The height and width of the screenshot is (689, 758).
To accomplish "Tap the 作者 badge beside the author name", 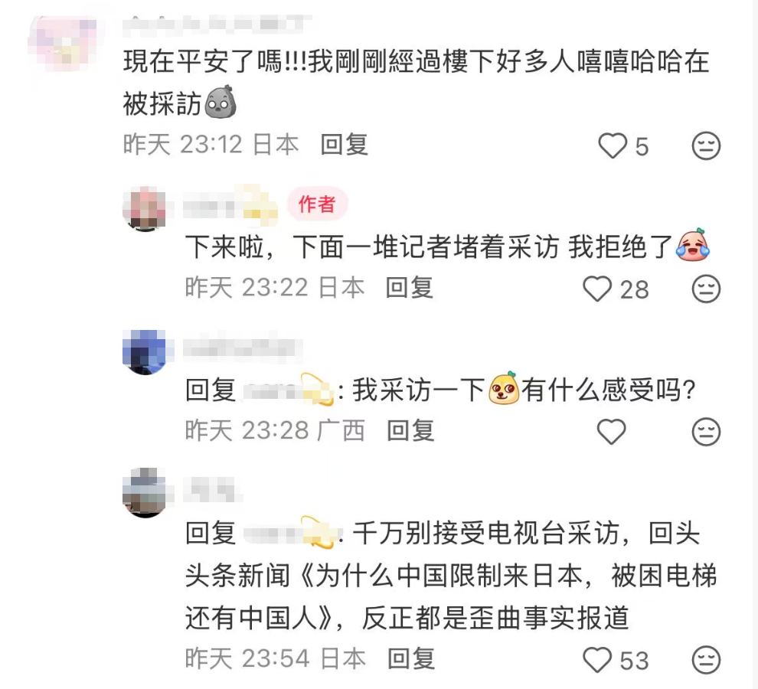I will point(317,204).
